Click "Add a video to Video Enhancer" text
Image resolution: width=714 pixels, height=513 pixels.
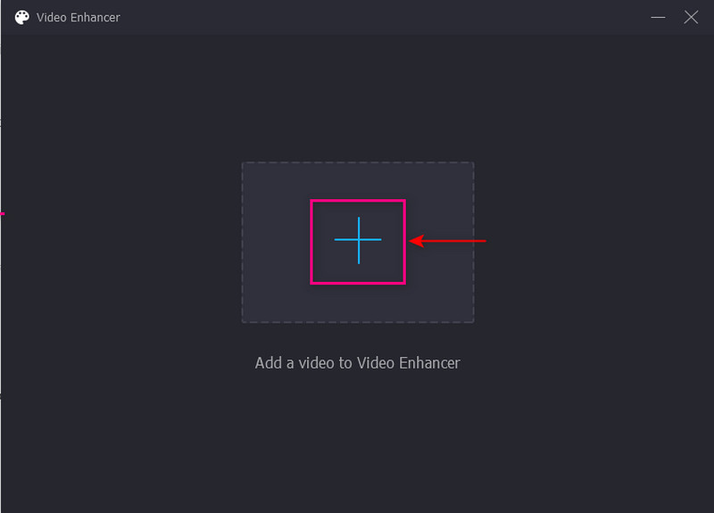[357, 363]
